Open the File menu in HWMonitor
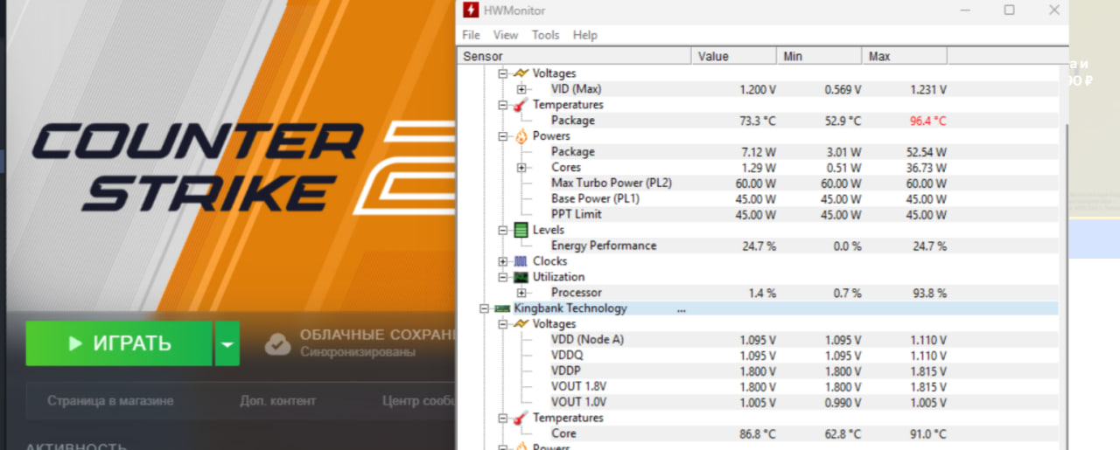This screenshot has height=450, width=1120. (x=471, y=35)
